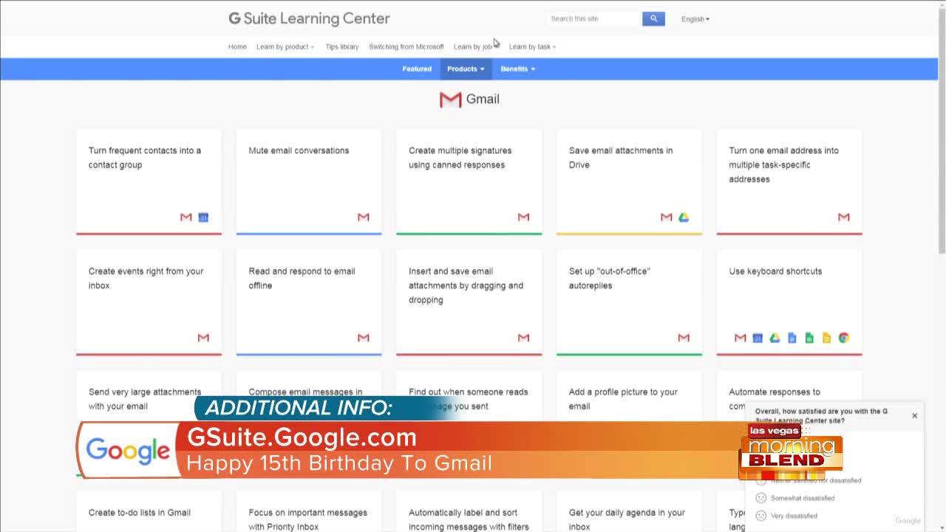Open 'Turn frequent contacts into a contact group' tip
946x532 pixels.
click(149, 182)
